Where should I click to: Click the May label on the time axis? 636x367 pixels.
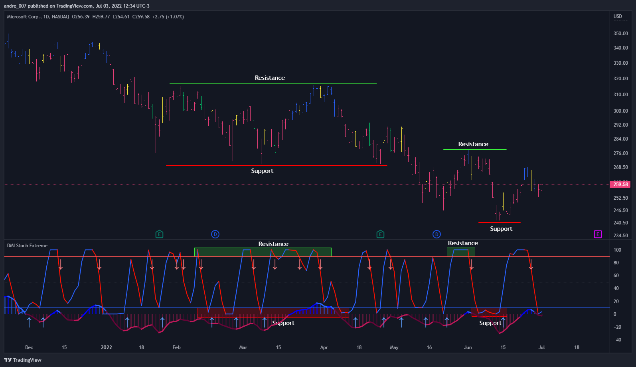(394, 347)
